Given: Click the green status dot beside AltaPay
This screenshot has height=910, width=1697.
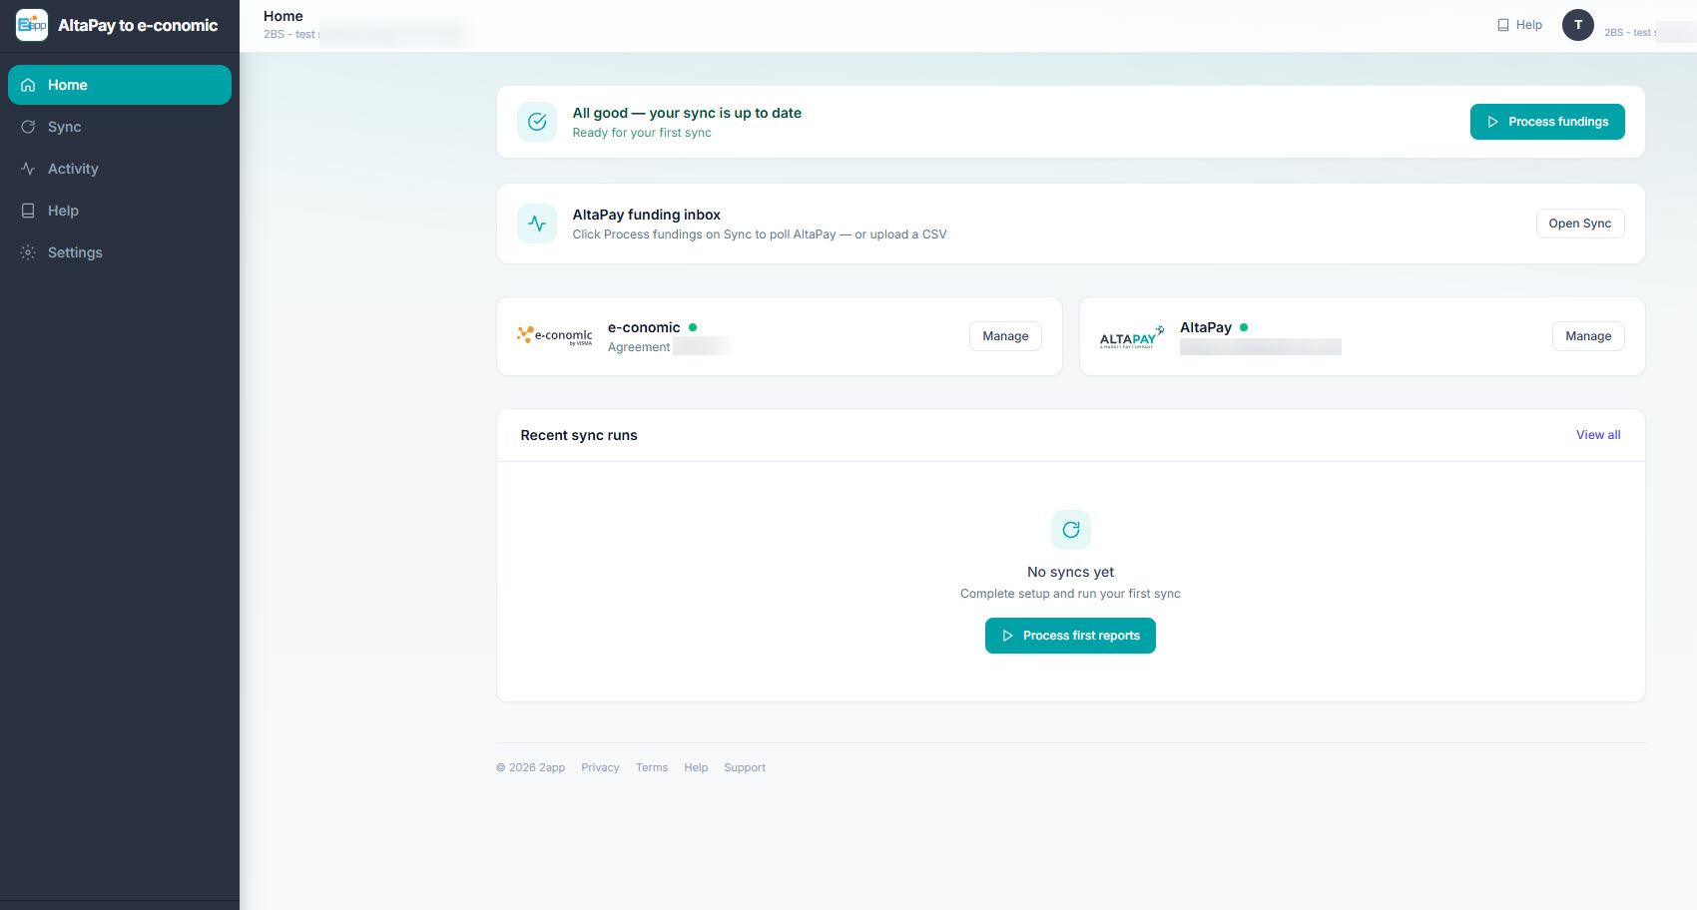Looking at the screenshot, I should [1244, 327].
